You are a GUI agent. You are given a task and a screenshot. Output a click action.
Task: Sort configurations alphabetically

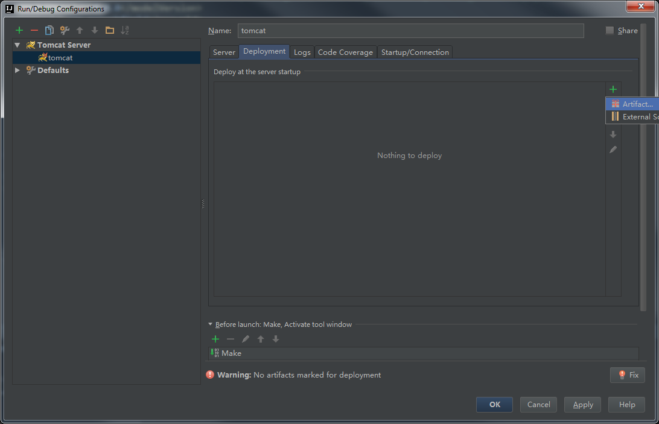click(125, 30)
